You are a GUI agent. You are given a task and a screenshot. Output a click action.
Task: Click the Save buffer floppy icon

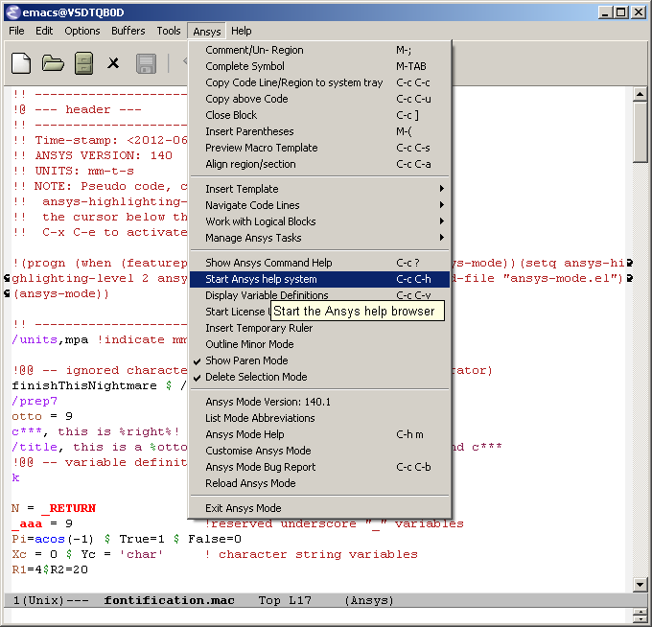pyautogui.click(x=146, y=63)
